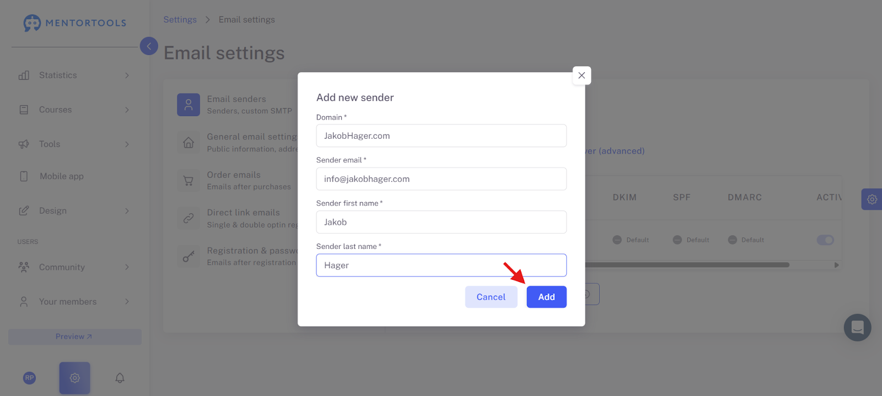882x396 pixels.
Task: Click the Add button
Action: (x=546, y=297)
